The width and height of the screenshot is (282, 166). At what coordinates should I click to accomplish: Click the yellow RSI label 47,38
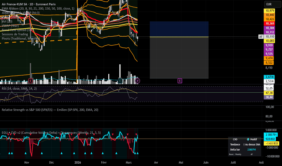point(269,93)
